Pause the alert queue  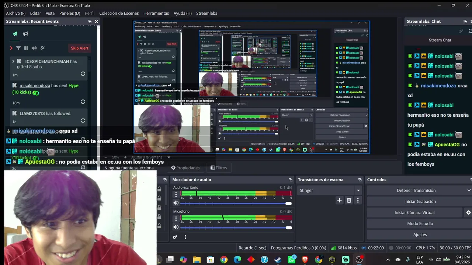click(x=26, y=48)
